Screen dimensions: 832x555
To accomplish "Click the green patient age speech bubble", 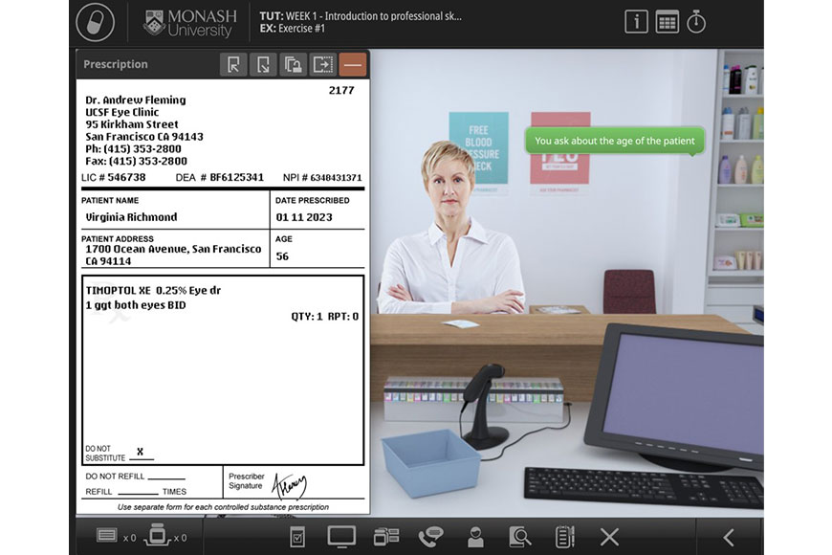I will tap(614, 142).
